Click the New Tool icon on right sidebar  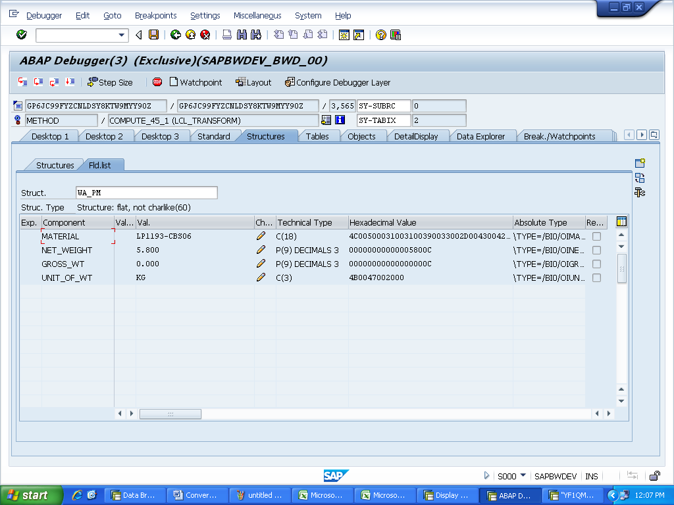click(640, 163)
